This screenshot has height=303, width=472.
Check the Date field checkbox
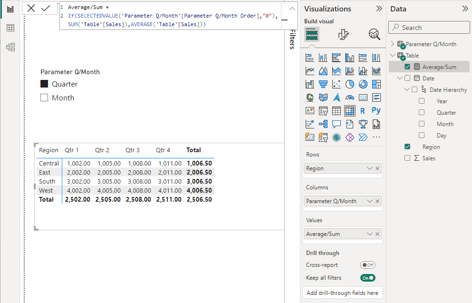(407, 78)
